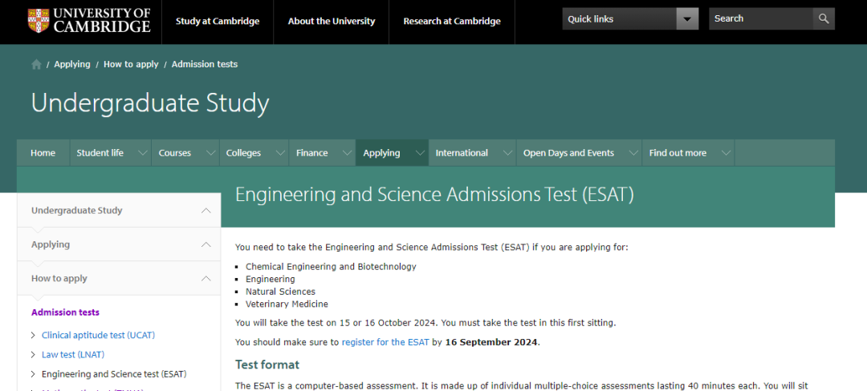Image resolution: width=867 pixels, height=391 pixels.
Task: Open Engineering and Science test (ESAT) item
Action: click(x=114, y=374)
